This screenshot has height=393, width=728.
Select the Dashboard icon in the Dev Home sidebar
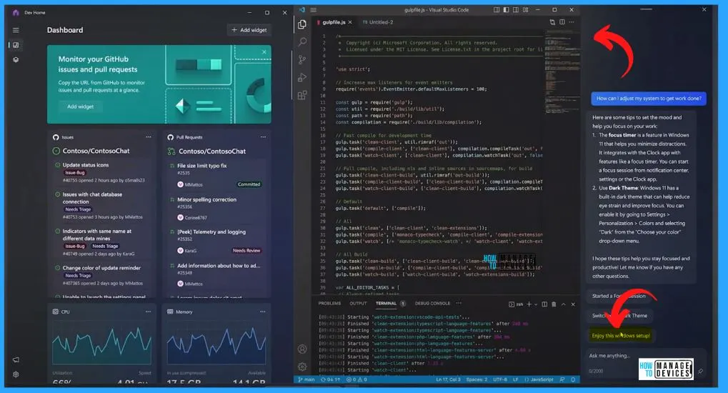16,45
